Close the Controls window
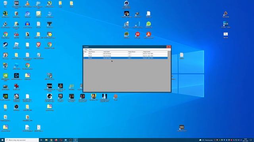This screenshot has width=254, height=142. coord(168,47)
